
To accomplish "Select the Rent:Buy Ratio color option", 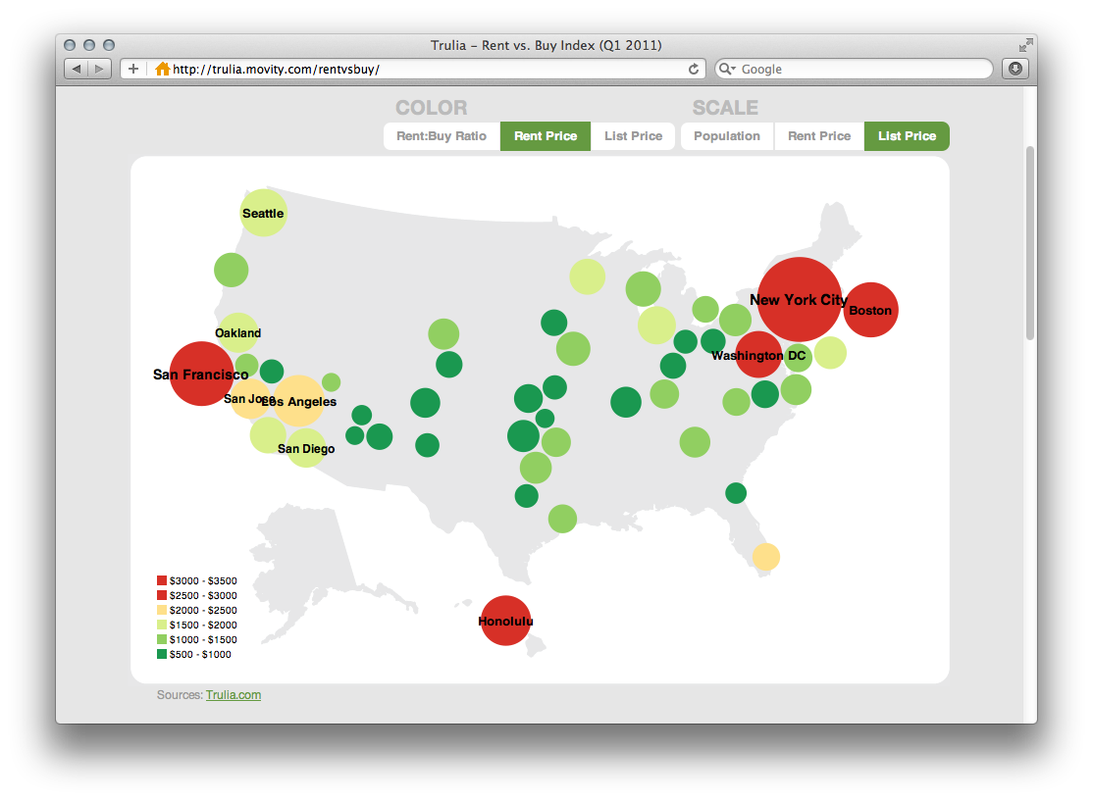I will point(442,136).
